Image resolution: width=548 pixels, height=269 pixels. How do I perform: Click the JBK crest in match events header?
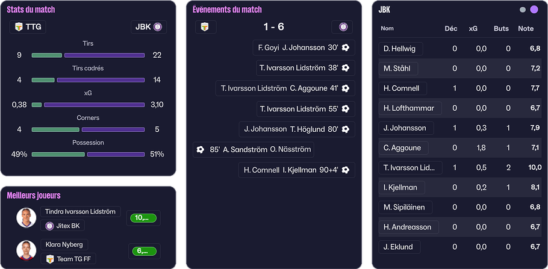pyautogui.click(x=343, y=27)
